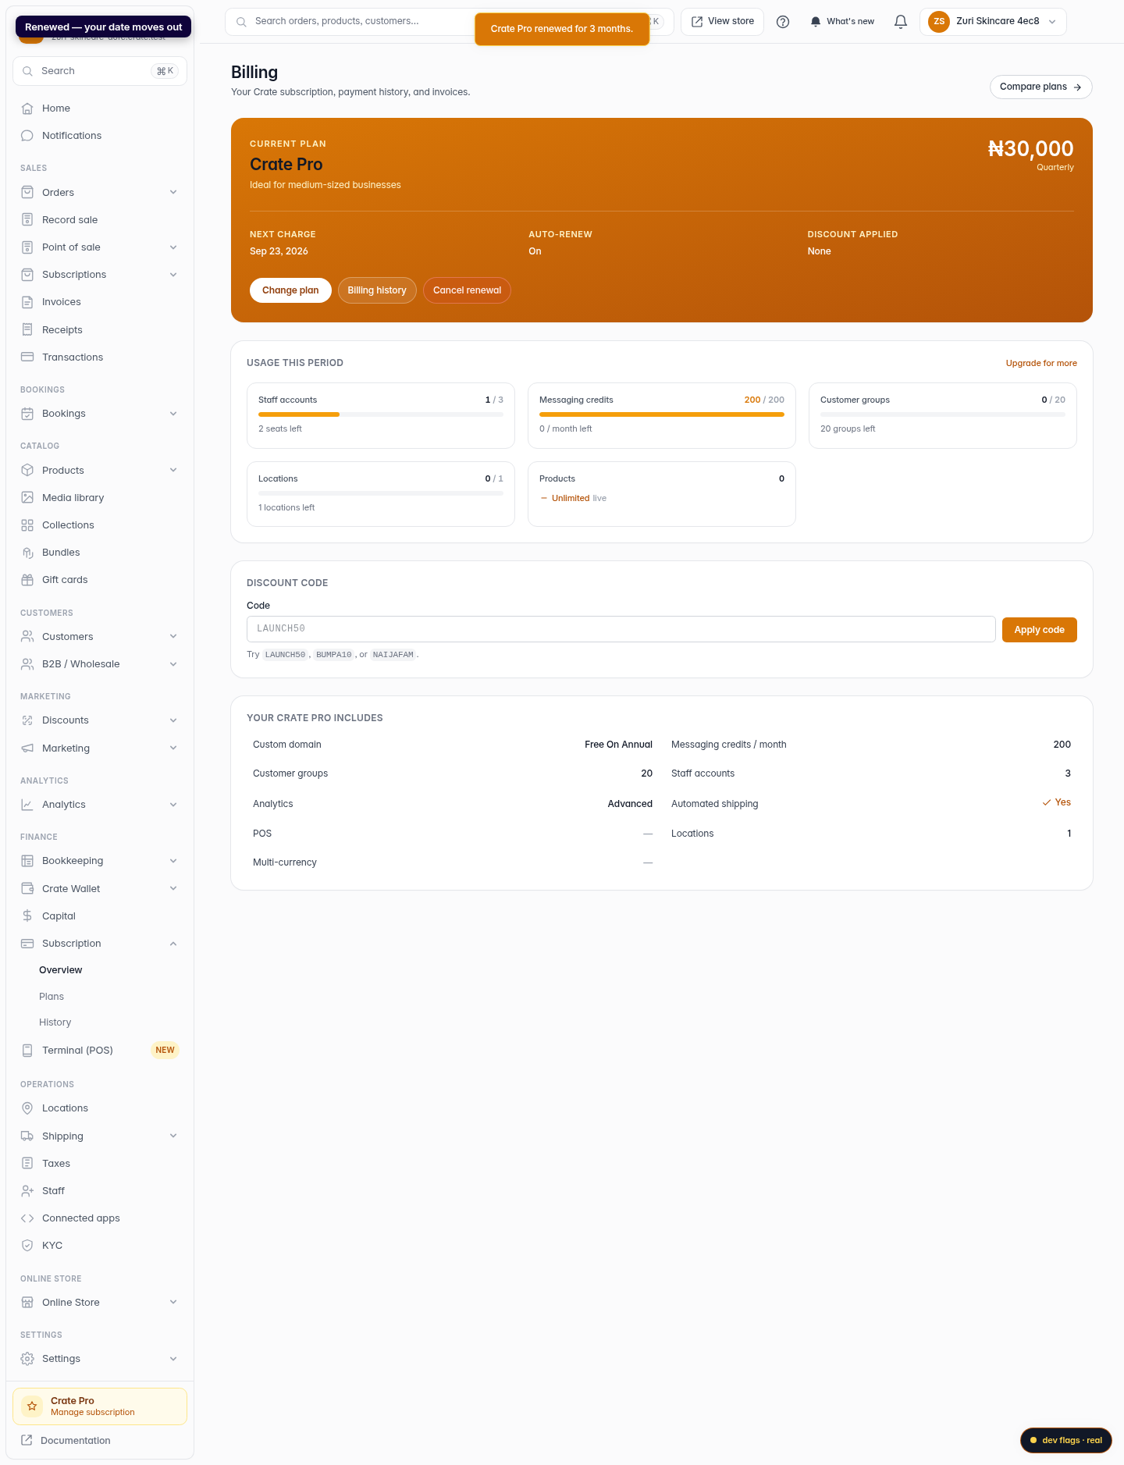Click the Gift cards icon
The width and height of the screenshot is (1124, 1465).
[27, 580]
